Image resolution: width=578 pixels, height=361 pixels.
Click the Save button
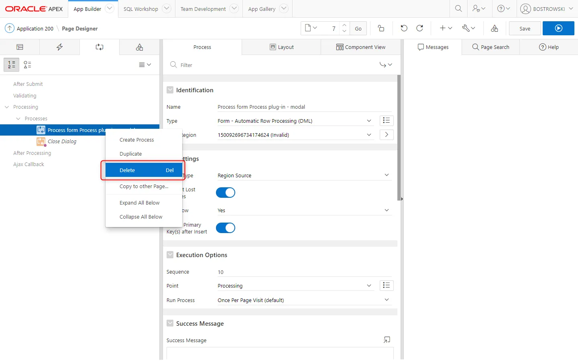[525, 28]
